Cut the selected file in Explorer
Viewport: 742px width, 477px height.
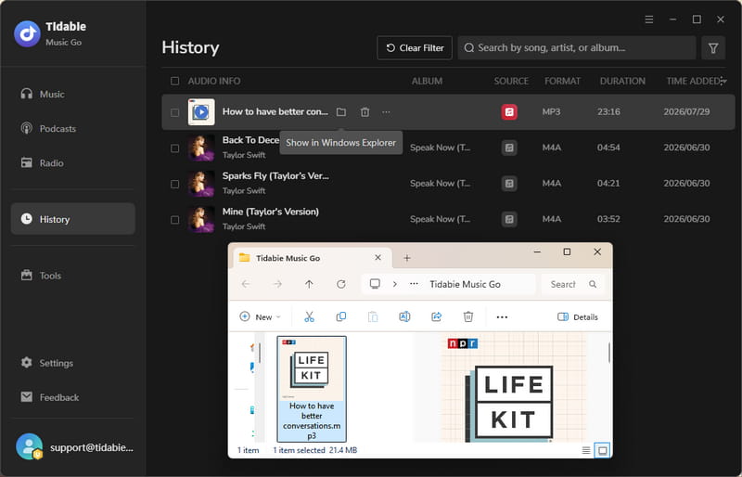[x=309, y=316]
